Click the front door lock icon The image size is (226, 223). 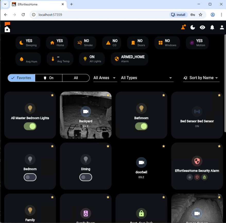141,213
